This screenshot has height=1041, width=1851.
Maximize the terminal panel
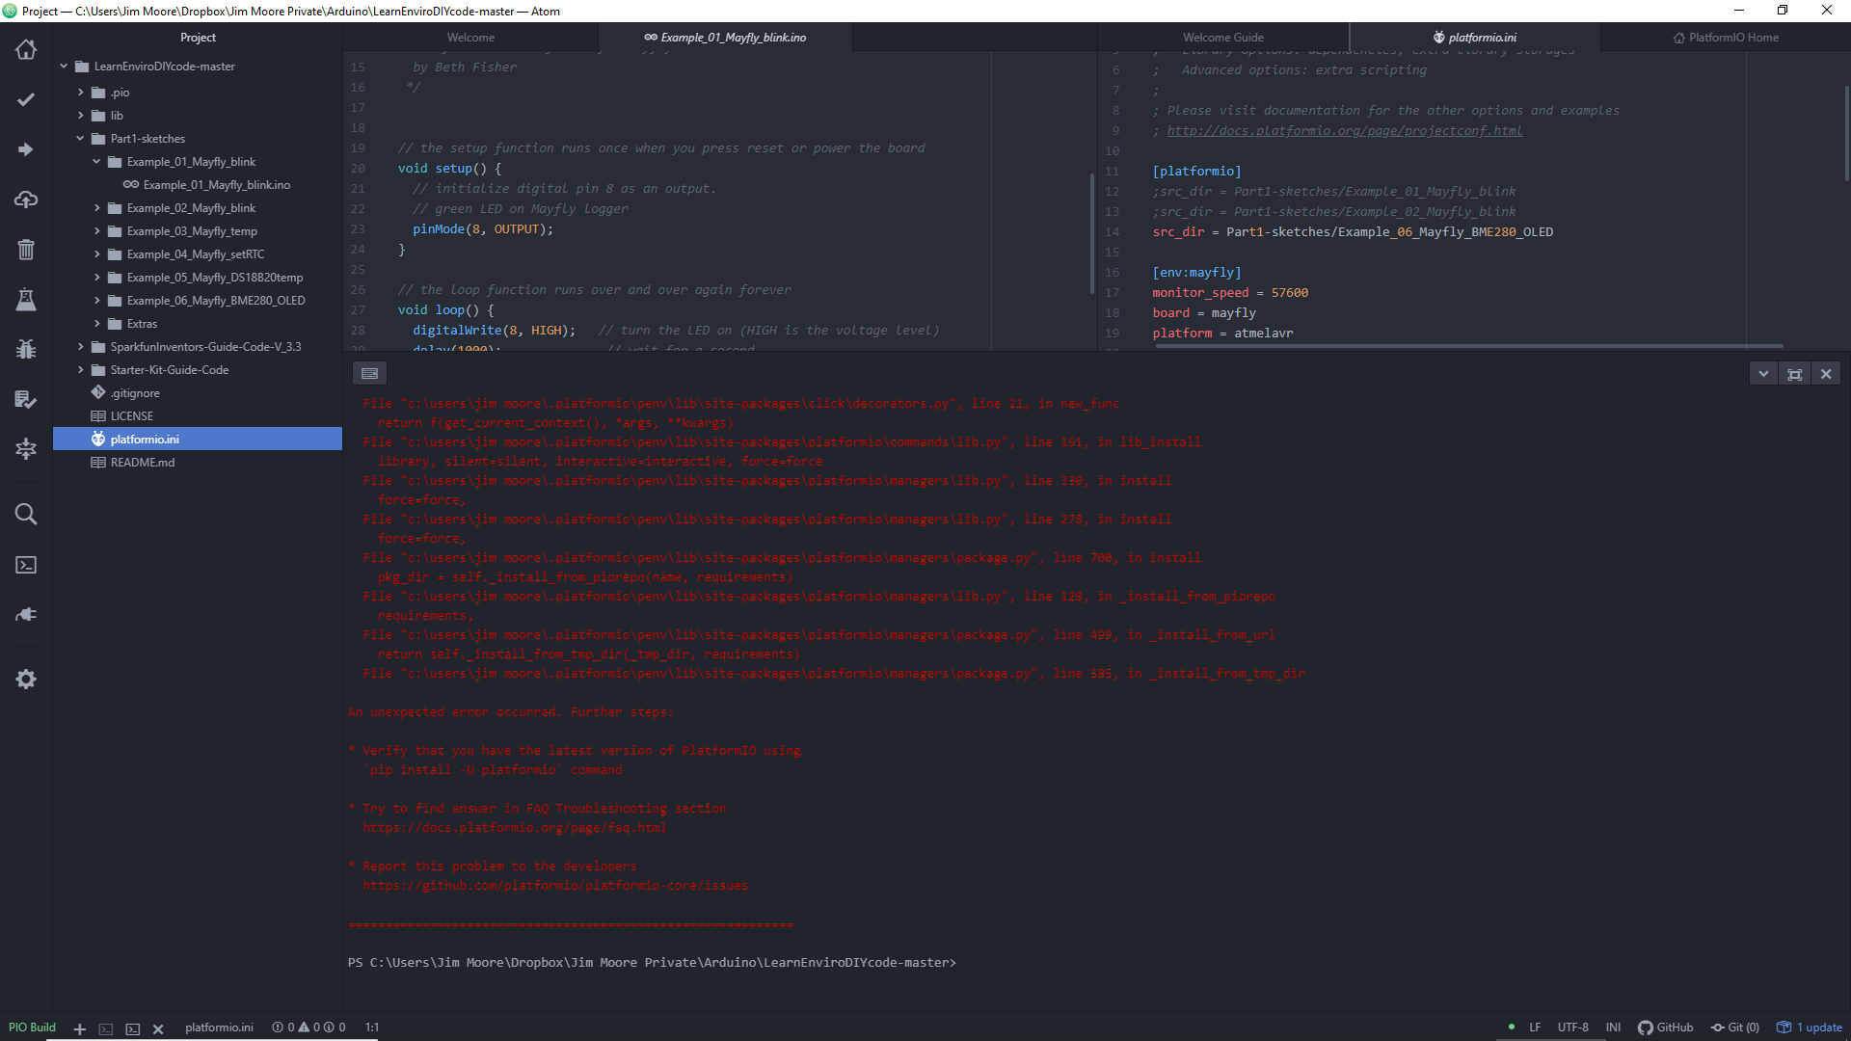pyautogui.click(x=1794, y=374)
